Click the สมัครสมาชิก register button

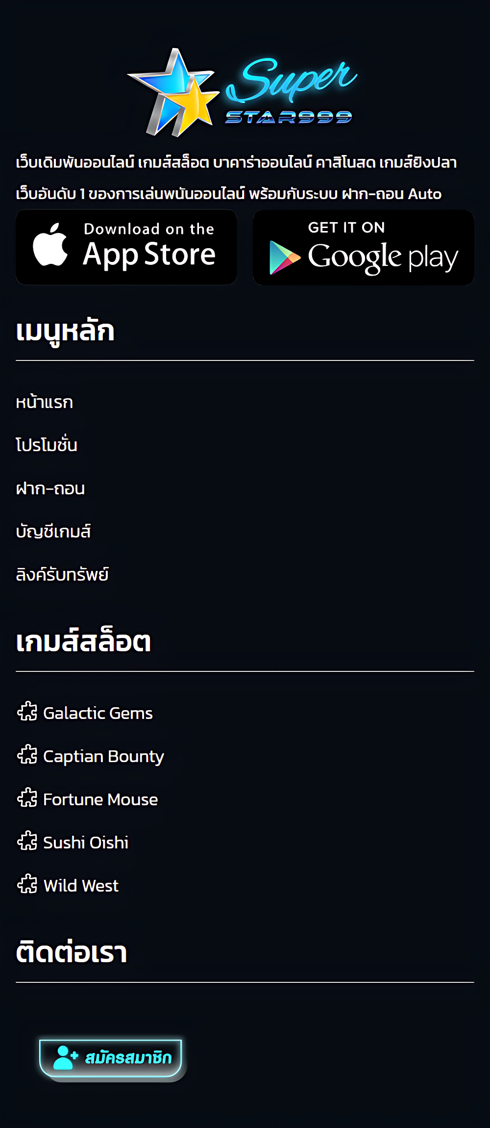pos(111,1058)
